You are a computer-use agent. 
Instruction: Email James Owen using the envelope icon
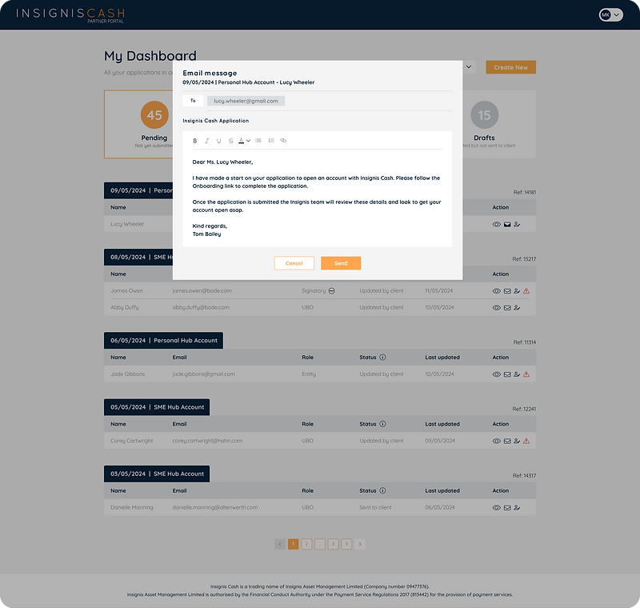(507, 291)
